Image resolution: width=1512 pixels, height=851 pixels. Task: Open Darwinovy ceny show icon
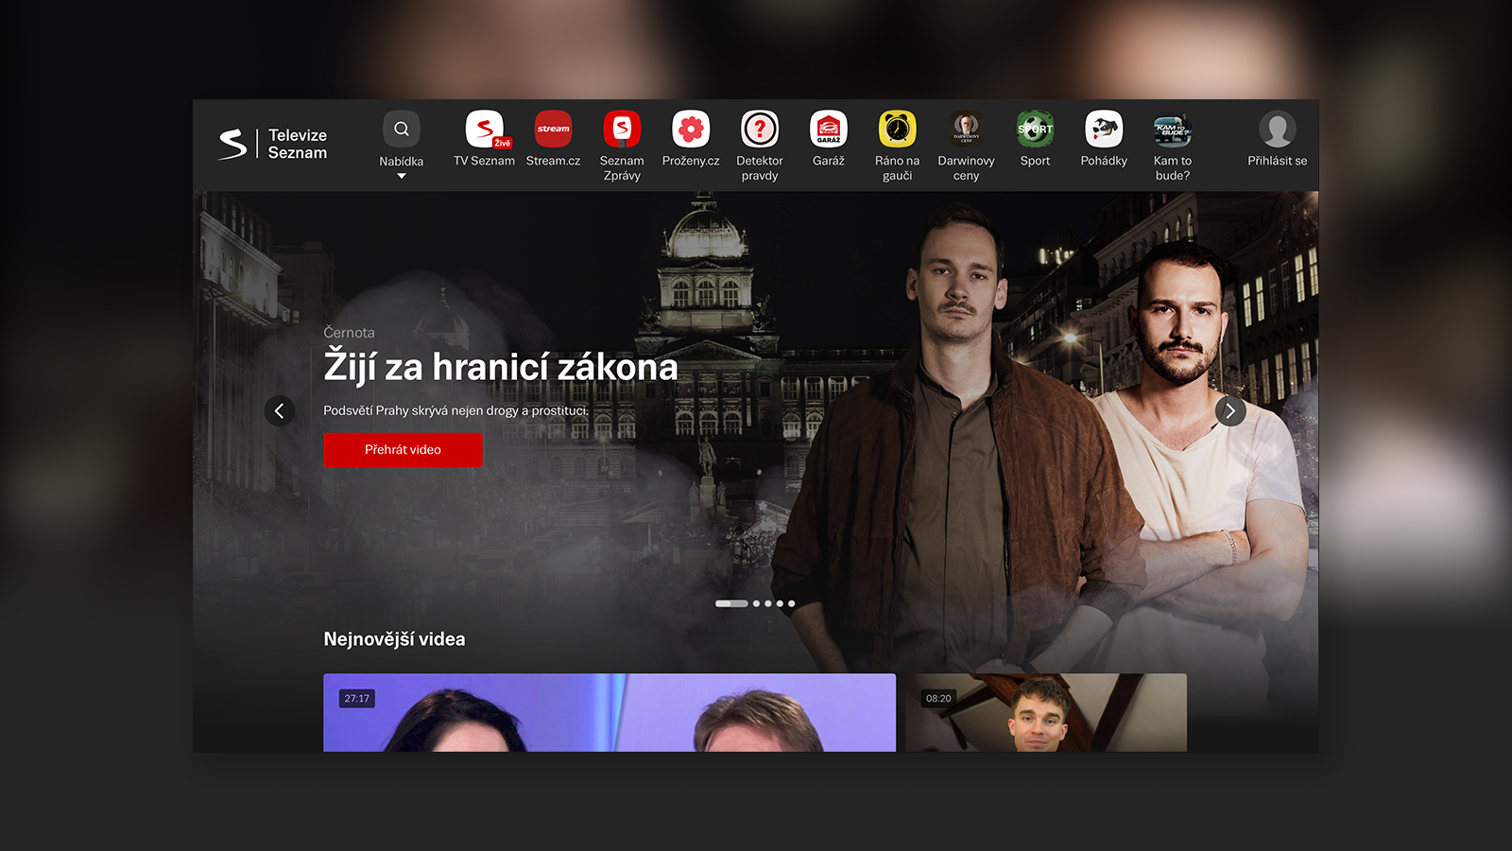[x=966, y=130]
